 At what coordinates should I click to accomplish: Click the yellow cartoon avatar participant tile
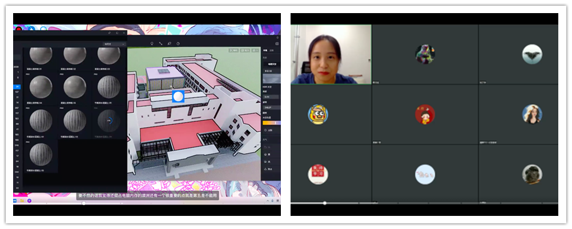318,114
